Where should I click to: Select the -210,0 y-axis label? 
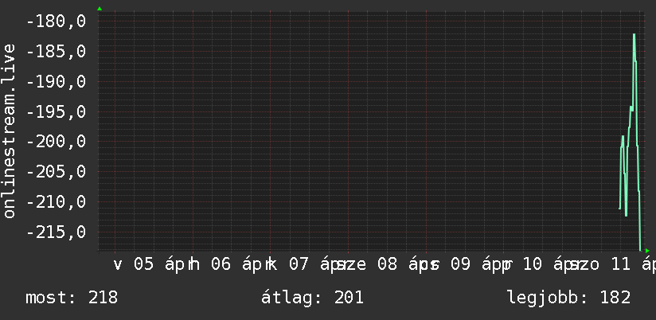(x=56, y=202)
